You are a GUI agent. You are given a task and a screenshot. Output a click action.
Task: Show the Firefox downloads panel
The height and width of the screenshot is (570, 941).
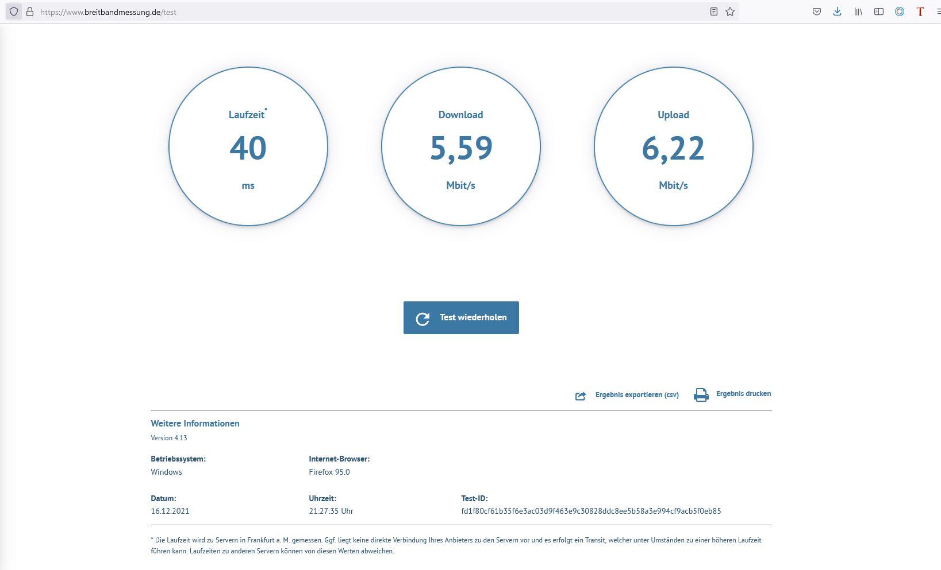[x=837, y=11]
